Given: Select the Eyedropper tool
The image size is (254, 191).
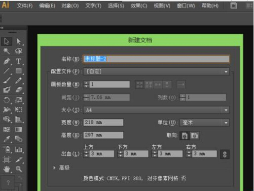Looking at the screenshot, I should [x=6, y=139].
